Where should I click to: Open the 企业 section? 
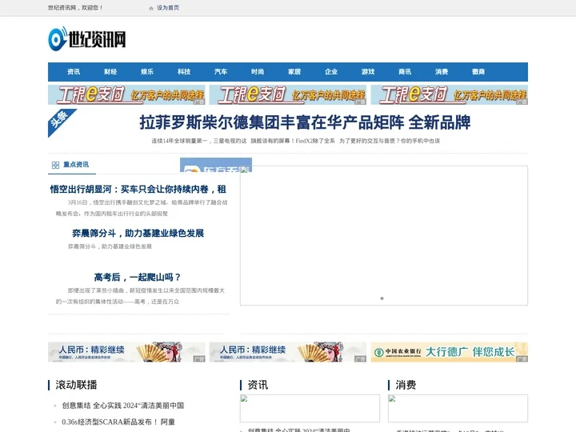coord(331,72)
